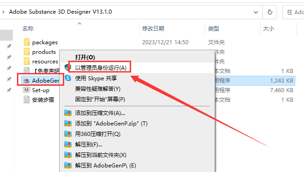The height and width of the screenshot is (172, 304).
Task: Sort by the 名称 column header
Action: [28, 29]
